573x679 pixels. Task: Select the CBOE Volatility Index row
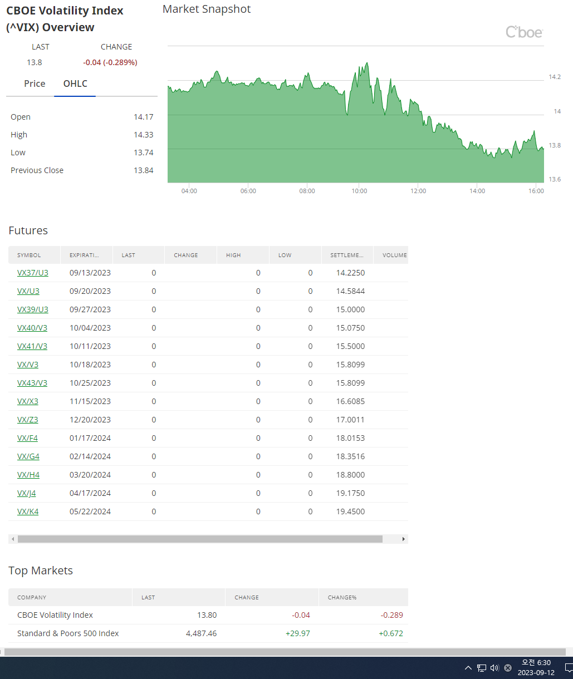tap(208, 615)
